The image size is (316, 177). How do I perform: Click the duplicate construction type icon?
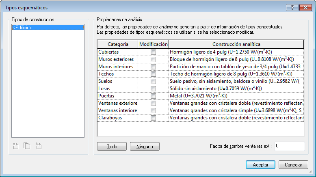point(27,146)
